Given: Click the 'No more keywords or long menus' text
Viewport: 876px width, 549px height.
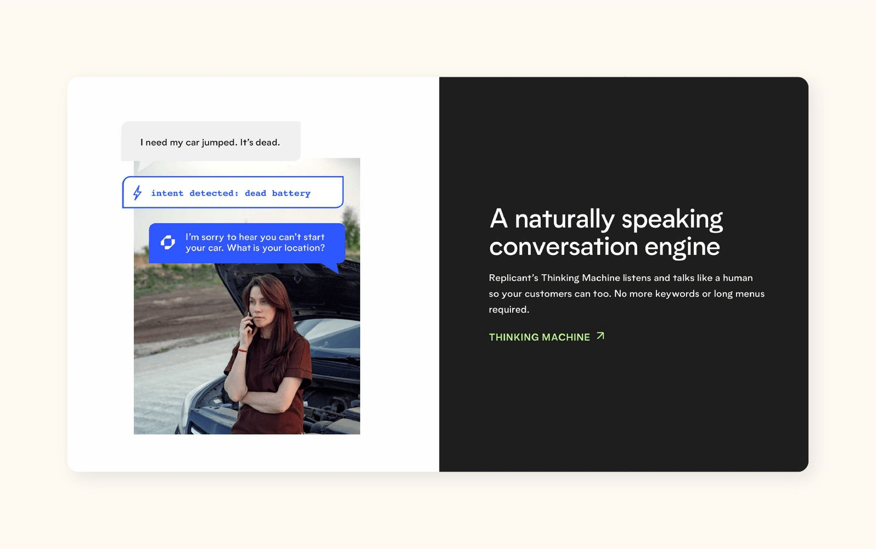Looking at the screenshot, I should (x=689, y=294).
